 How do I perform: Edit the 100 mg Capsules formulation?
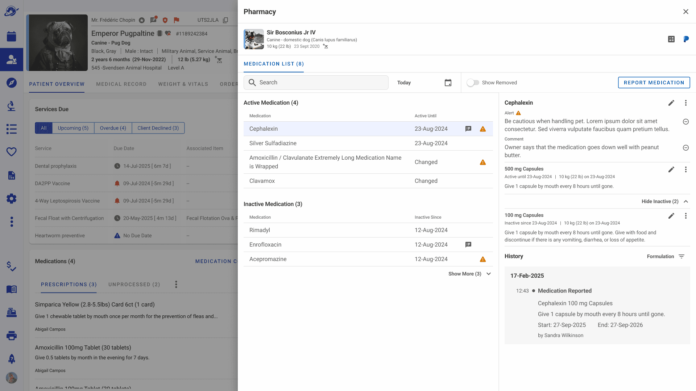(671, 216)
